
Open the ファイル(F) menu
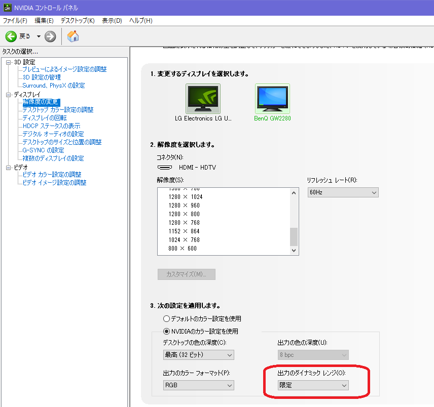point(15,21)
